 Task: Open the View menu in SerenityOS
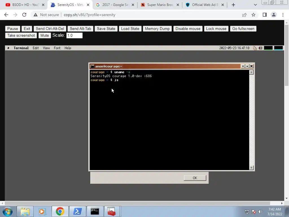click(x=46, y=48)
